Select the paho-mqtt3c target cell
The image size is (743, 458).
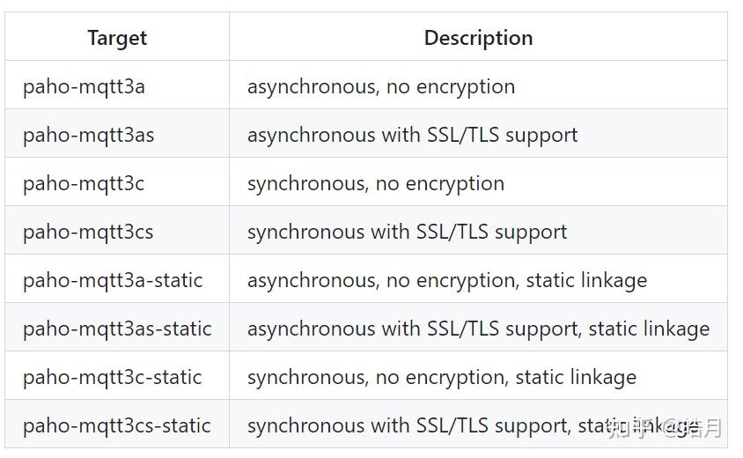click(84, 183)
